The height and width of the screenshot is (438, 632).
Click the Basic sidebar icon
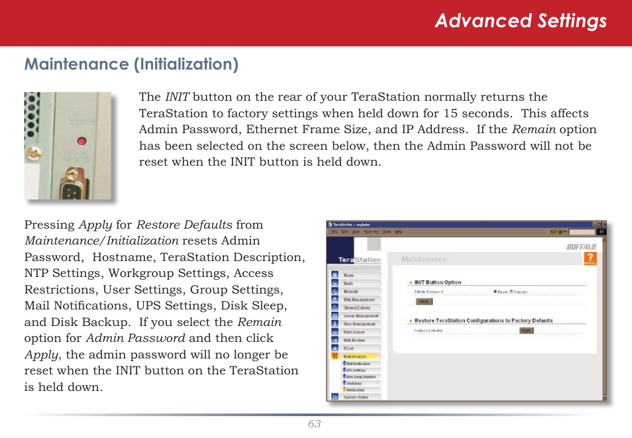(x=335, y=283)
